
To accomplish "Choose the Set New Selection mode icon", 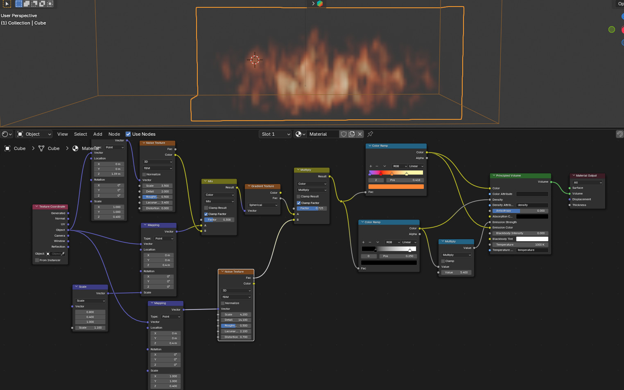I will coord(19,4).
